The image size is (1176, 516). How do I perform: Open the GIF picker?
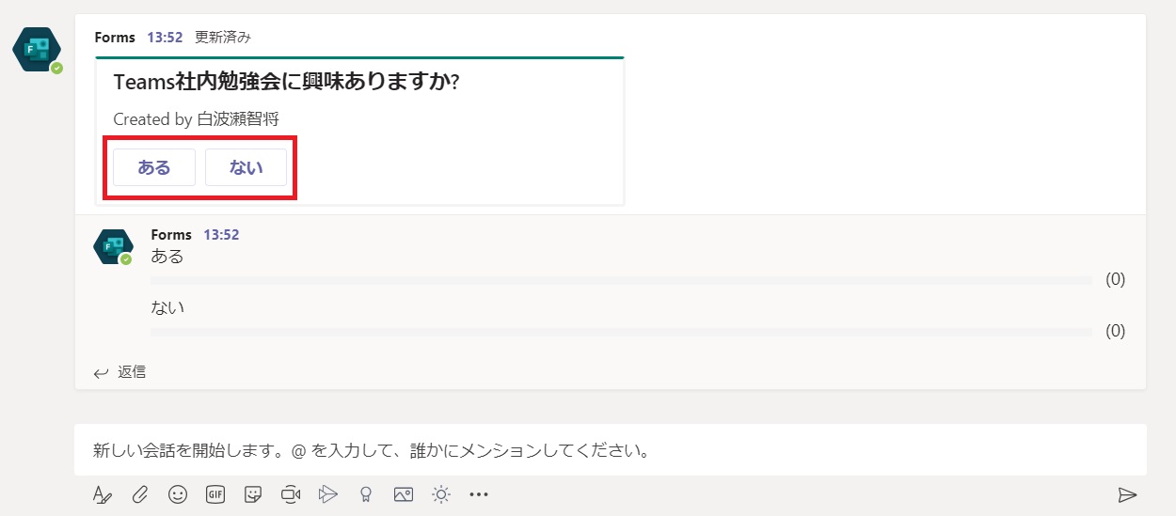click(x=215, y=494)
